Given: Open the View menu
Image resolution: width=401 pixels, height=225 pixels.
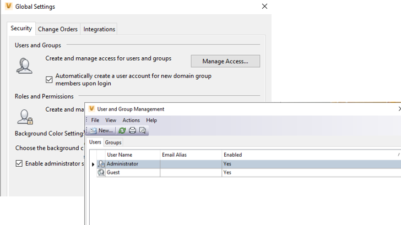Looking at the screenshot, I should pos(111,120).
